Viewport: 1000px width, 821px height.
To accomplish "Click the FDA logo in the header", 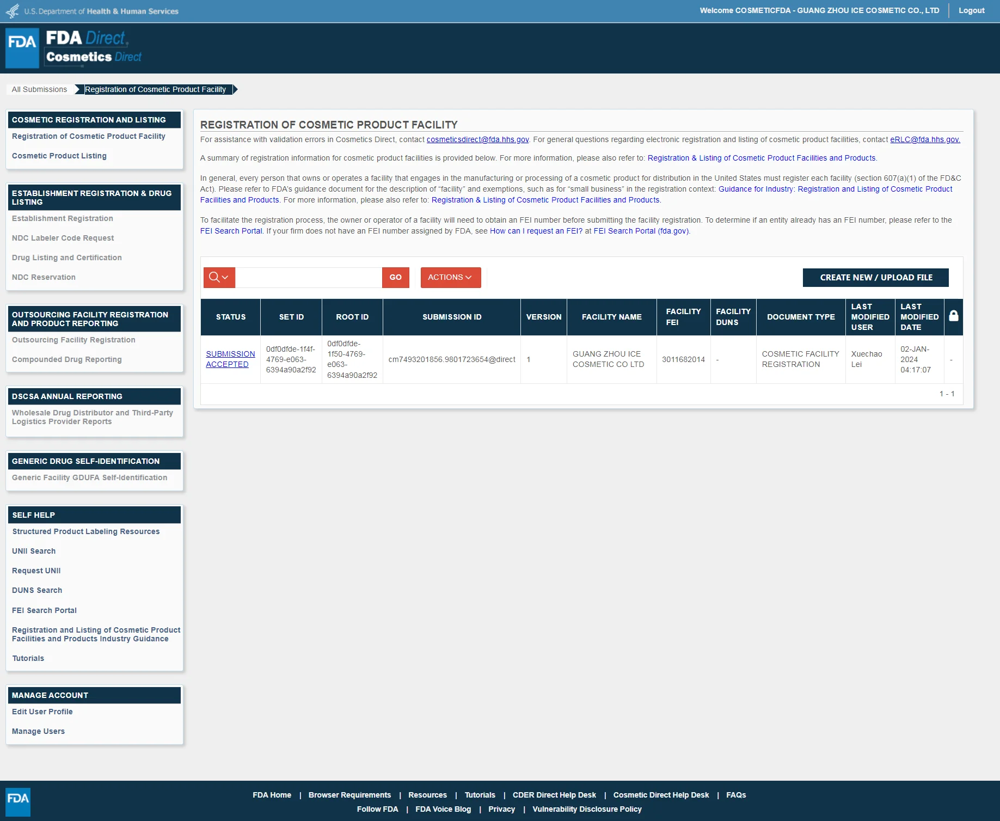I will [x=22, y=48].
